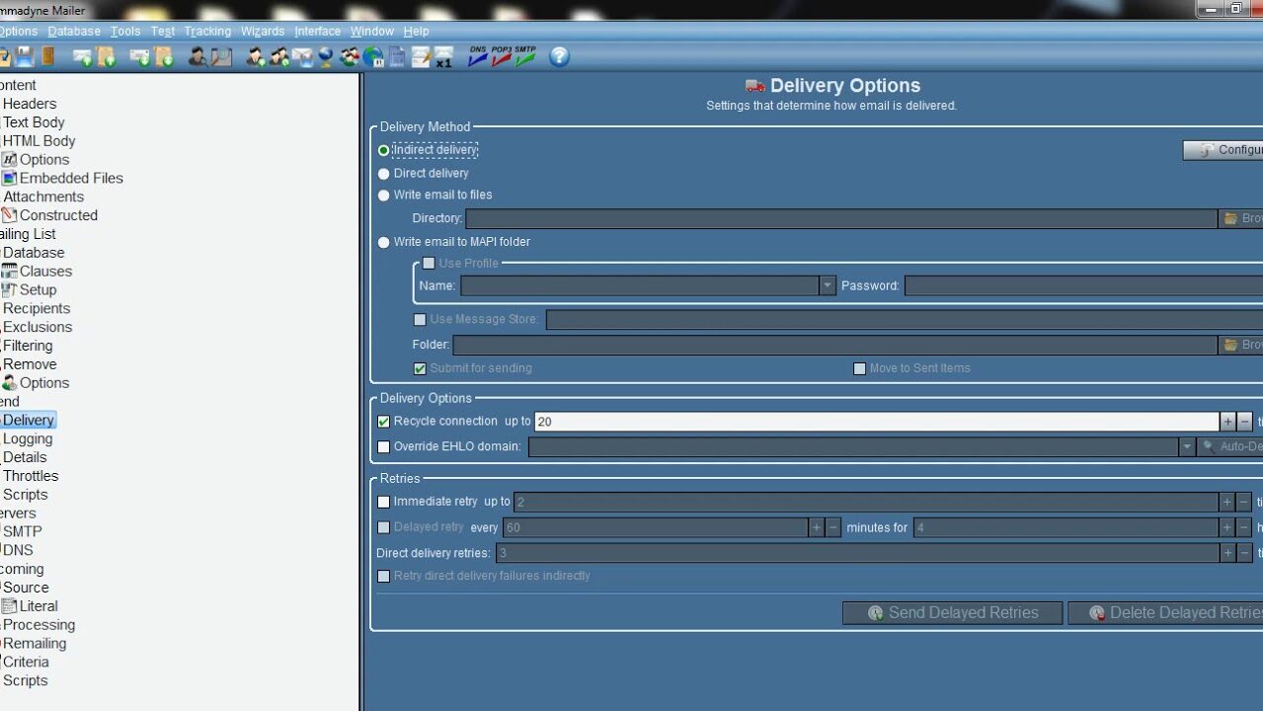Open the Test menu
The width and height of the screenshot is (1263, 711).
click(x=163, y=32)
